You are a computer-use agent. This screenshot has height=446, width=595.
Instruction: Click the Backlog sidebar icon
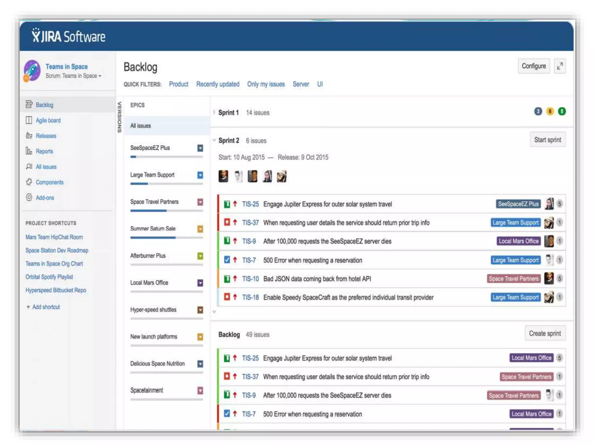pos(29,104)
